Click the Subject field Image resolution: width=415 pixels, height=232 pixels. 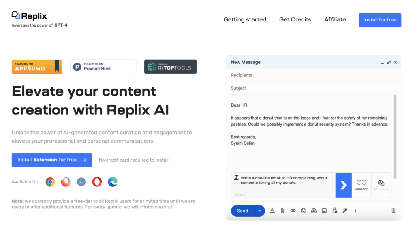click(x=314, y=88)
